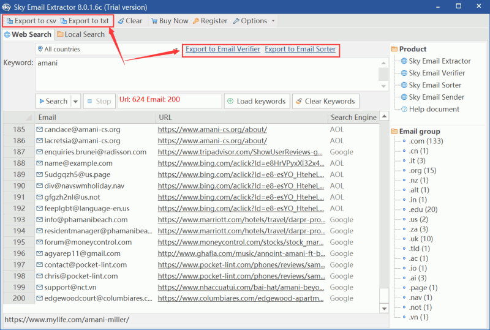Open the tripadvisor.com ShowUserReviews URL link
Viewport: 490px width, 330px height.
click(240, 152)
